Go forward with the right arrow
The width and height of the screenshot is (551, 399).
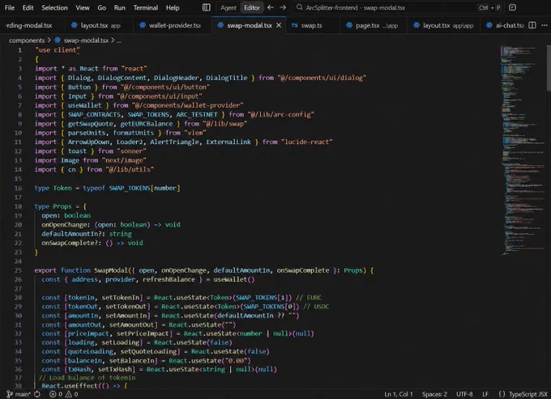pos(283,7)
